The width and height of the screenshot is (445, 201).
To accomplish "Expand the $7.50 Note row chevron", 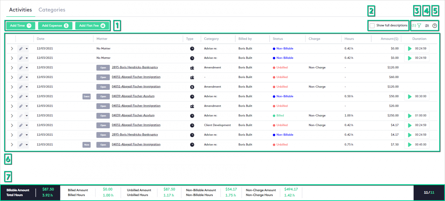I will [12, 144].
